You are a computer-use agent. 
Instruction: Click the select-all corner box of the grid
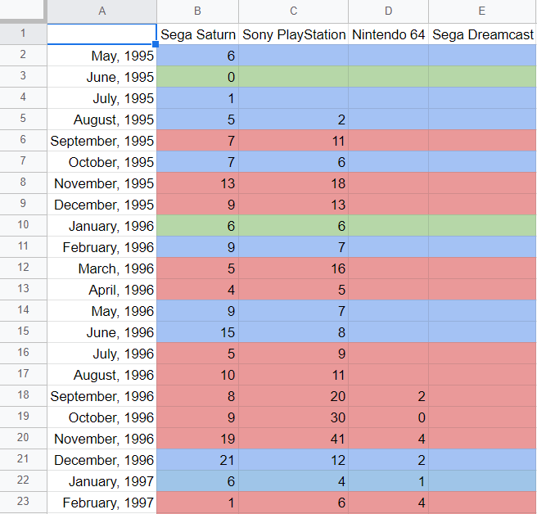[x=23, y=11]
